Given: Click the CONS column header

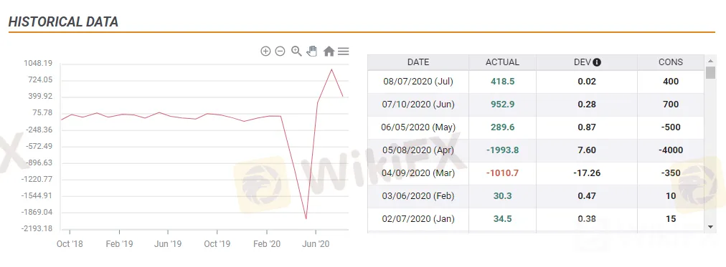Looking at the screenshot, I should point(671,62).
